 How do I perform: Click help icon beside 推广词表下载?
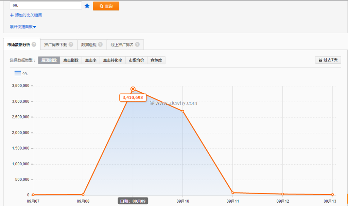pyautogui.click(x=71, y=44)
